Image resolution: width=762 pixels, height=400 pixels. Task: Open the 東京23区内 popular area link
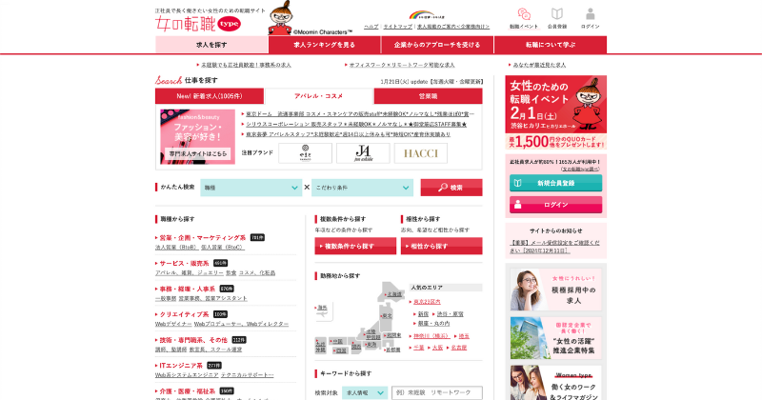coord(427,302)
